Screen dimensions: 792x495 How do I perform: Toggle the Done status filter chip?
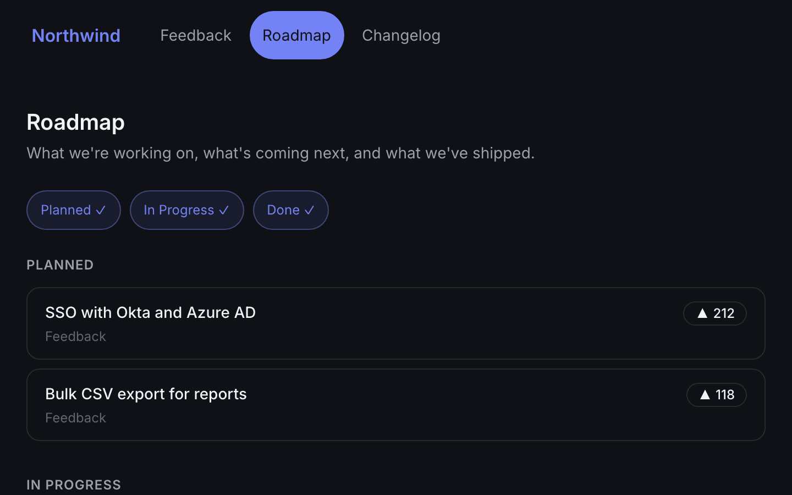[x=291, y=210]
